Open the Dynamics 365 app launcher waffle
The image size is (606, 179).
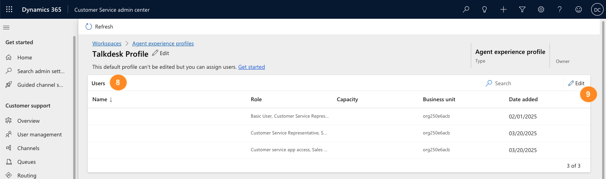tap(9, 10)
